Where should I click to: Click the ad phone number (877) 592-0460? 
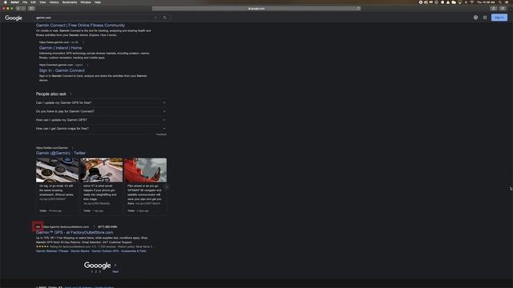click(x=107, y=226)
